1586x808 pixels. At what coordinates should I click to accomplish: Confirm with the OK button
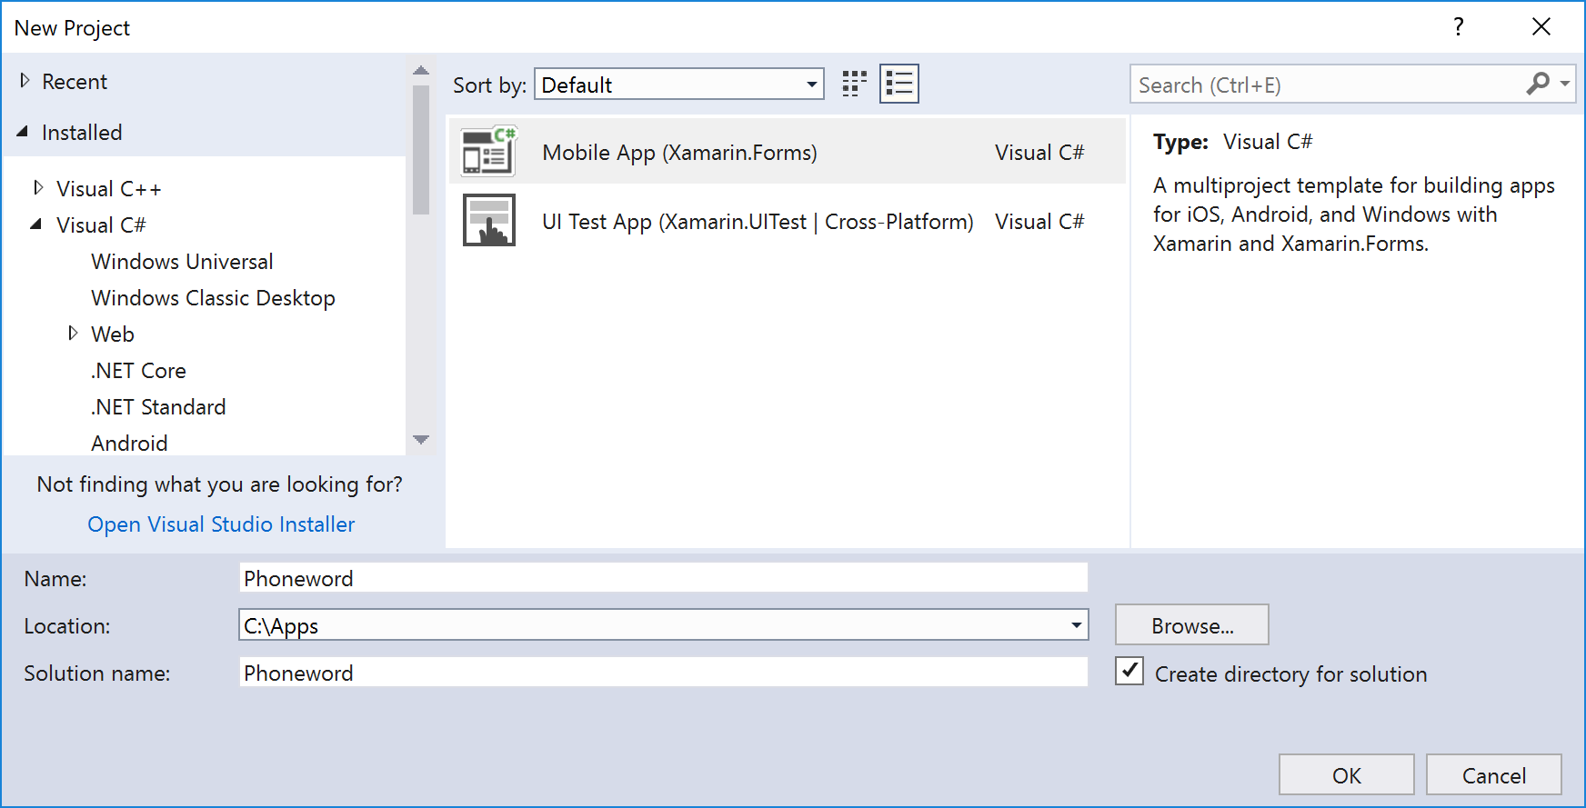(x=1346, y=774)
